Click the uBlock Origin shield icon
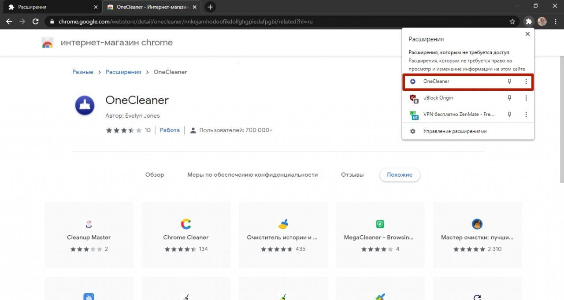This screenshot has width=564, height=300. click(x=413, y=98)
